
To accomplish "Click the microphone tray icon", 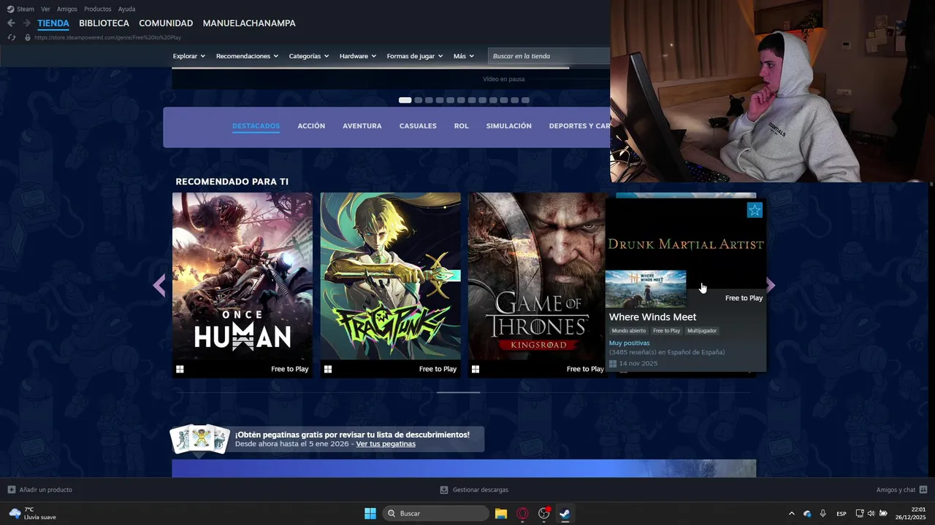I will click(823, 513).
